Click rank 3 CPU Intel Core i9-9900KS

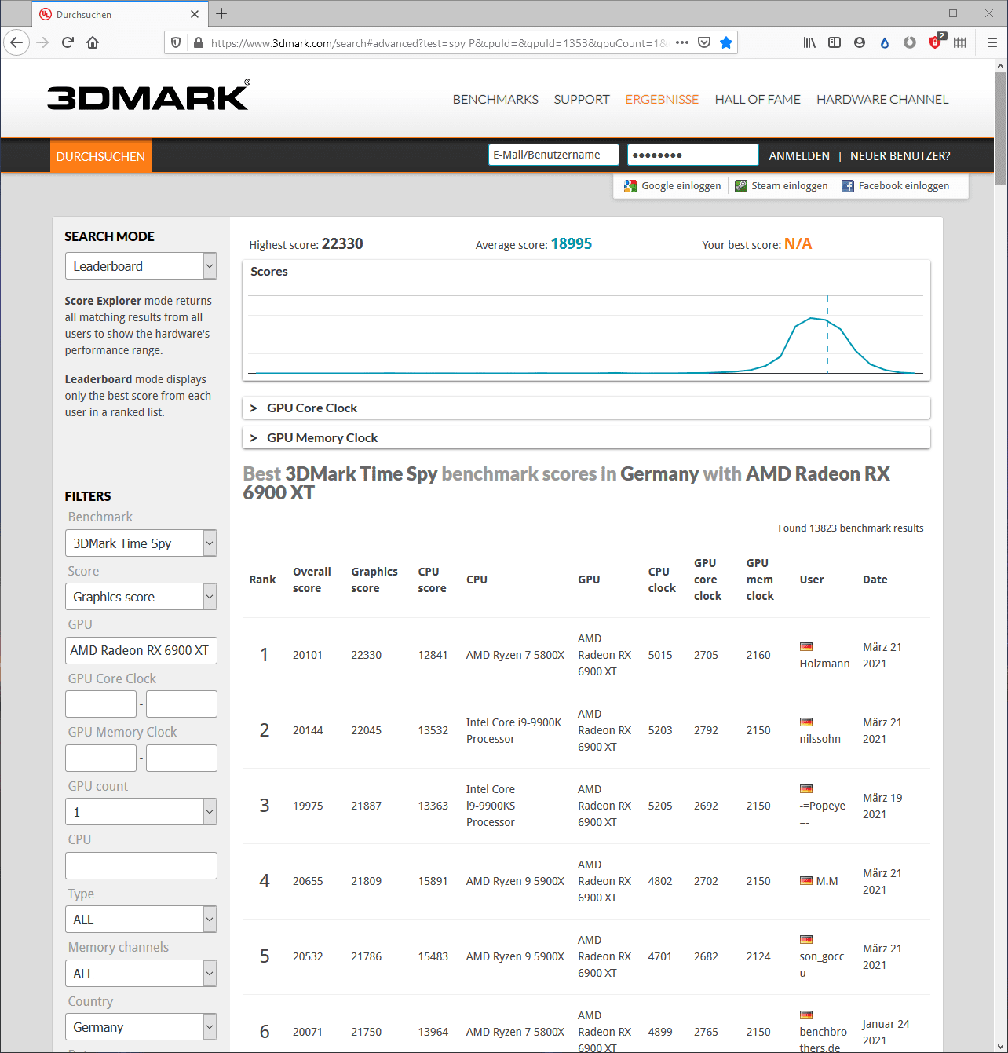tap(491, 806)
